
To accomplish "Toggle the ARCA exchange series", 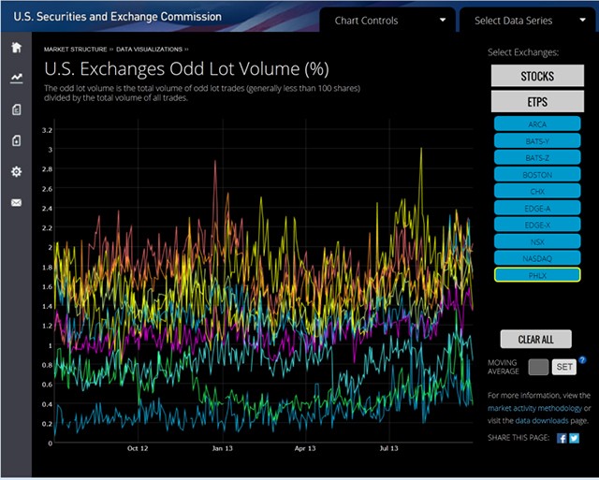I will pyautogui.click(x=537, y=123).
